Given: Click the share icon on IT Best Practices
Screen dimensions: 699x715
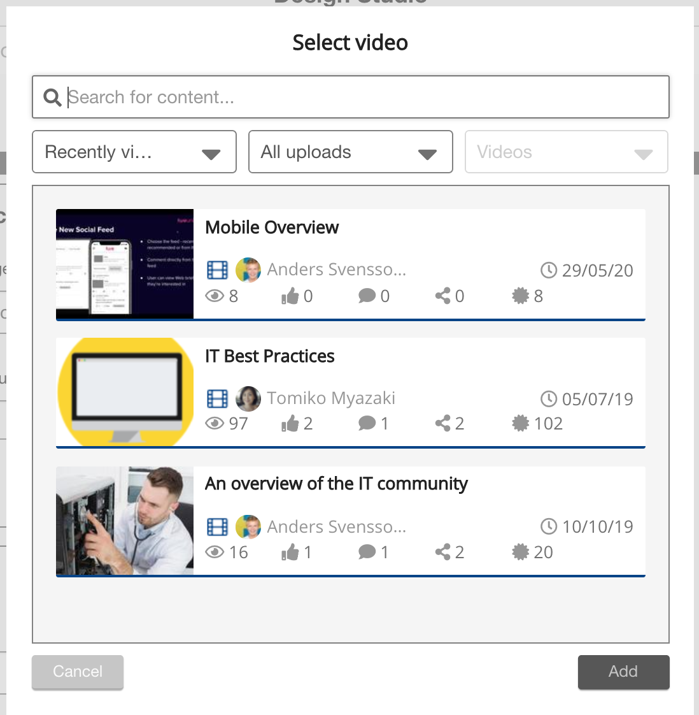Looking at the screenshot, I should (443, 424).
